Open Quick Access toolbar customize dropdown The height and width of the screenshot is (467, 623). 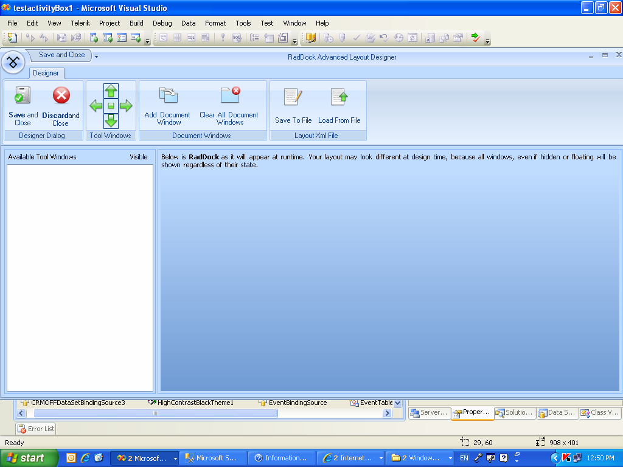[96, 56]
